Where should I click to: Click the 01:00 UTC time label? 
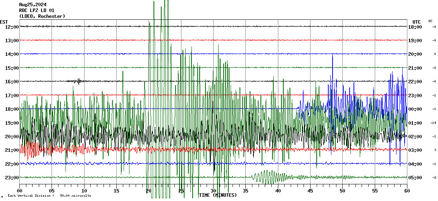coord(415,123)
